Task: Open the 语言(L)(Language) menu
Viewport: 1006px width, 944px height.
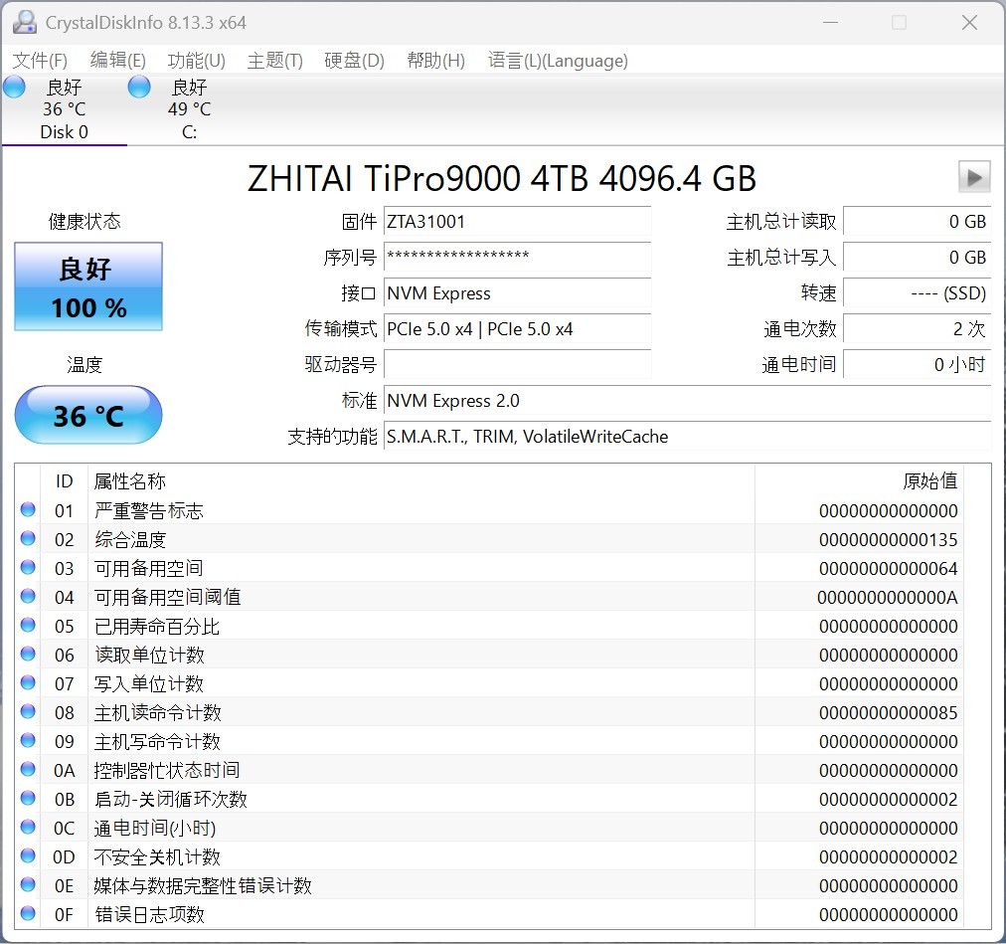Action: pos(558,61)
